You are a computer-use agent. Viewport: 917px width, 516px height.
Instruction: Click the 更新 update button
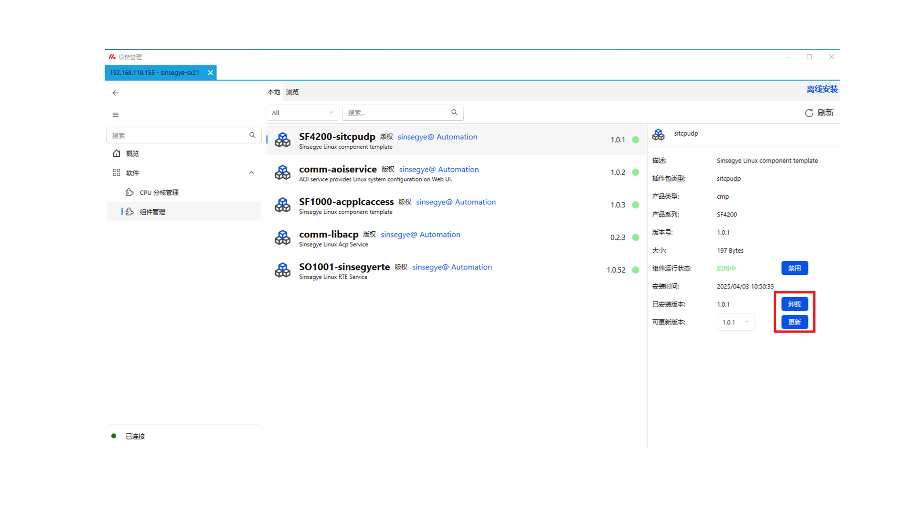pyautogui.click(x=794, y=322)
